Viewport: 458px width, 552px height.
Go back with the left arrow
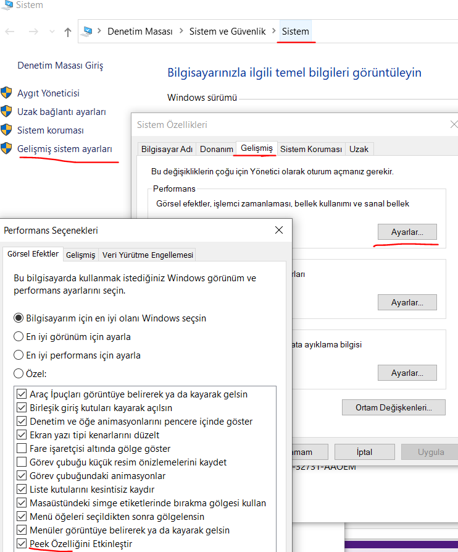click(10, 32)
